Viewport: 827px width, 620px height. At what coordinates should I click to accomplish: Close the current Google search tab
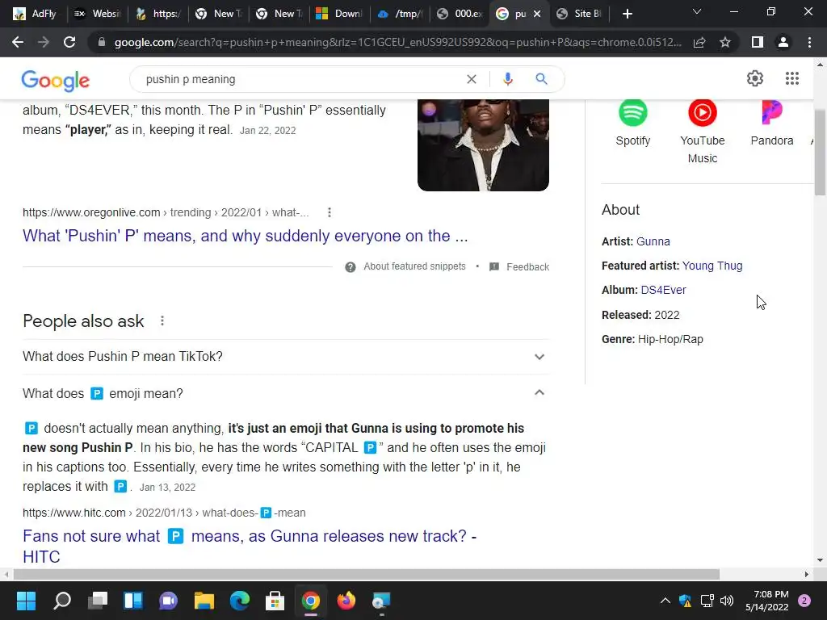pyautogui.click(x=537, y=14)
